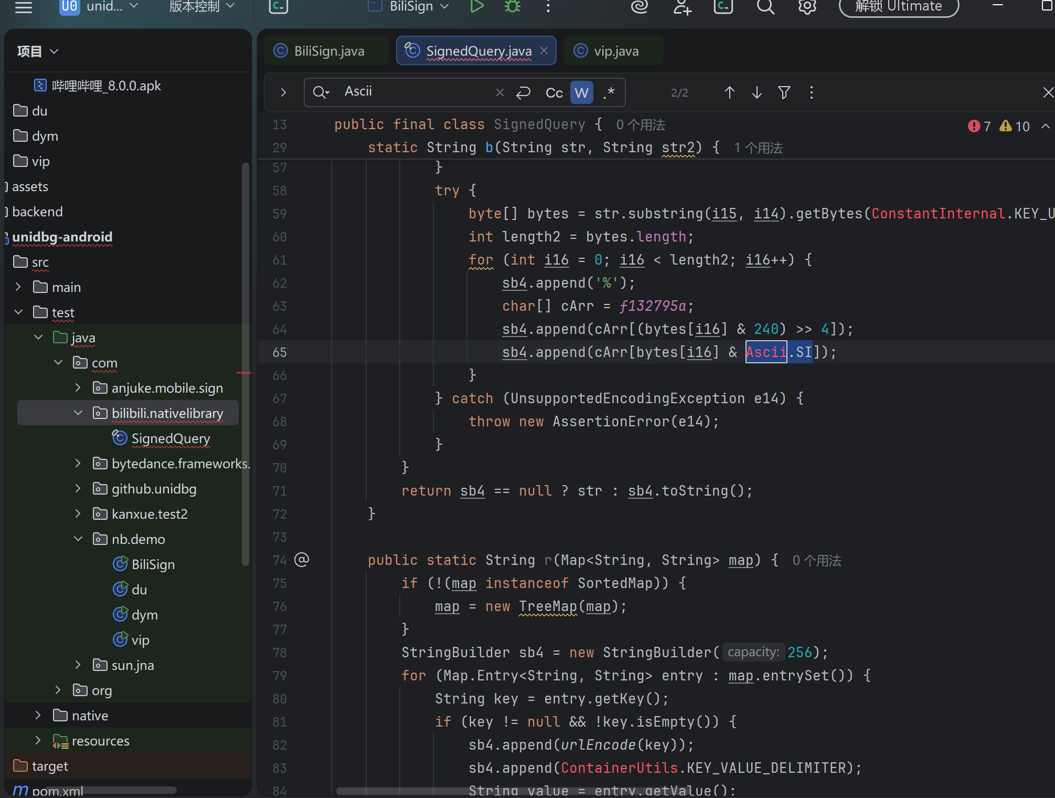Open the main hamburger menu
The image size is (1055, 798).
tap(24, 7)
